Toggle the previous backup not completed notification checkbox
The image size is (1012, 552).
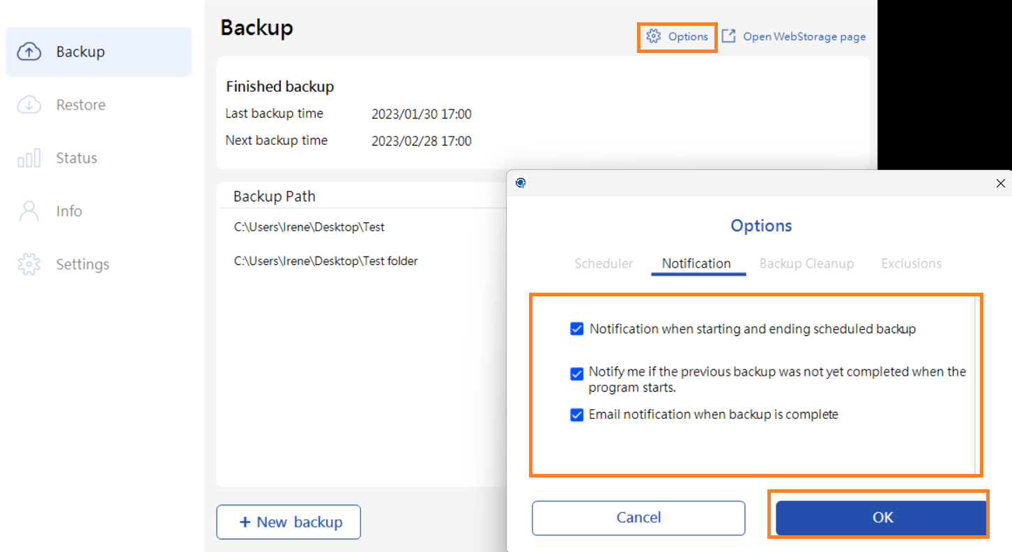(576, 374)
